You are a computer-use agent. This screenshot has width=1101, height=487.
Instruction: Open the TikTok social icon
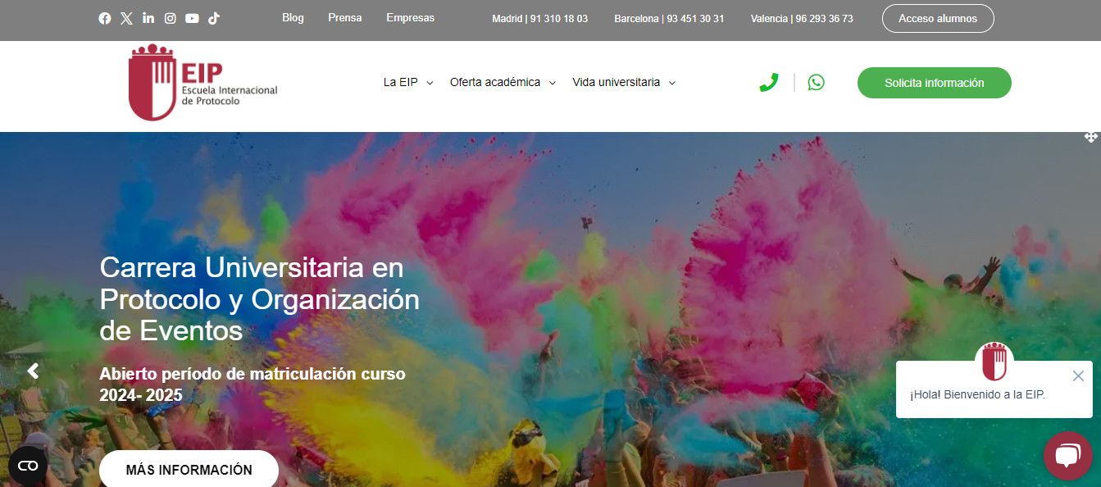point(214,18)
